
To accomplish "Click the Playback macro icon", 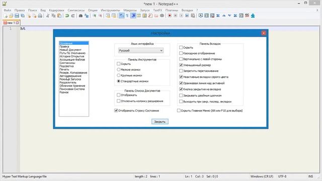I will pyautogui.click(x=181, y=16).
